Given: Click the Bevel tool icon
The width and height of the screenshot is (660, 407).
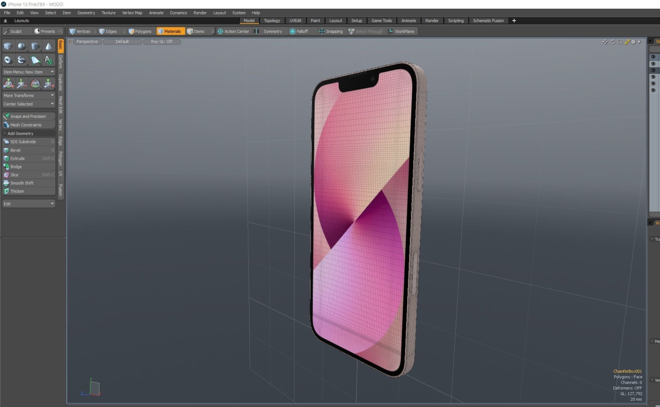Looking at the screenshot, I should click(6, 150).
